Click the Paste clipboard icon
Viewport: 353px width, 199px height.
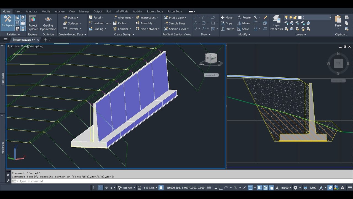point(338,19)
